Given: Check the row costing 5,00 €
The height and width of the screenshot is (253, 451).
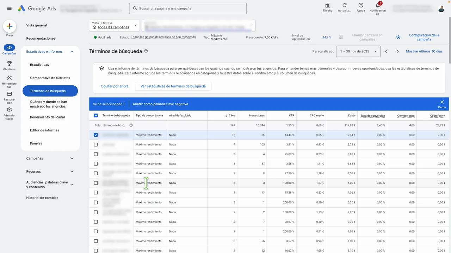Looking at the screenshot, I should coord(96,183).
